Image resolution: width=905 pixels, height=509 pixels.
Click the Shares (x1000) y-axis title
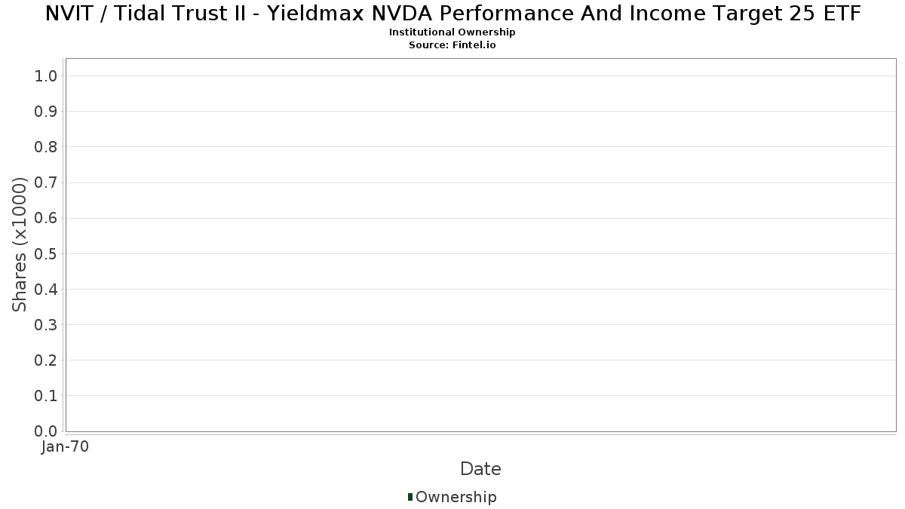pos(20,244)
